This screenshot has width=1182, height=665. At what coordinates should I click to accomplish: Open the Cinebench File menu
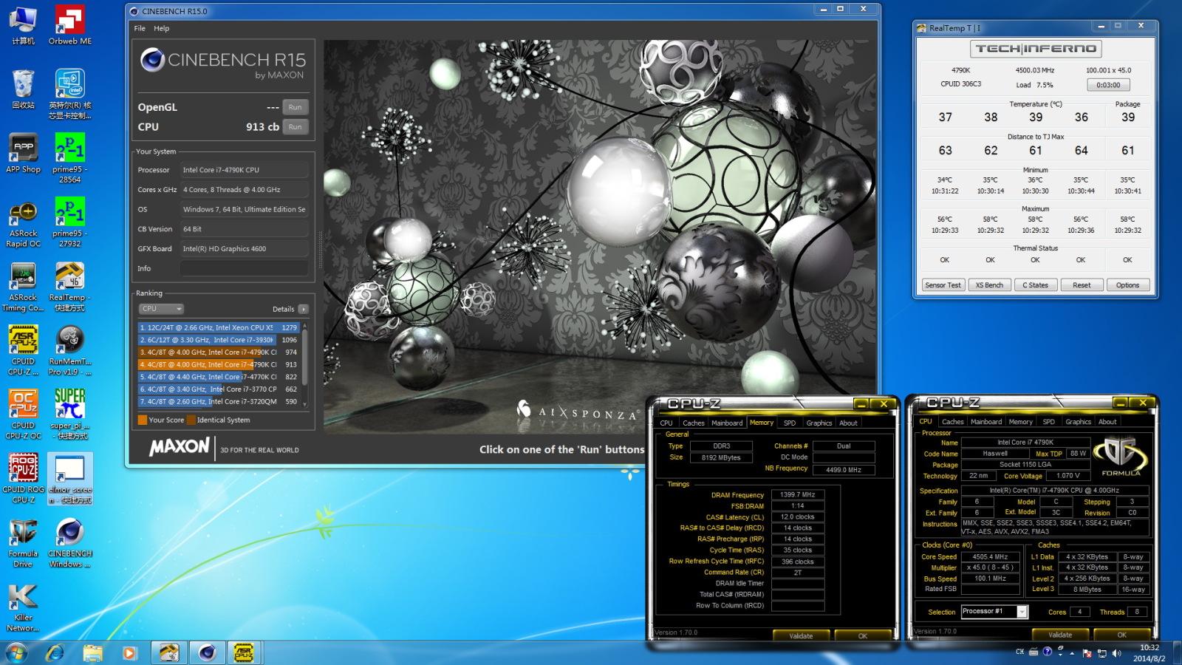140,28
